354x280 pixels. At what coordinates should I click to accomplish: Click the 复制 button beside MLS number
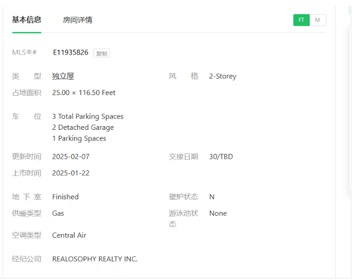pyautogui.click(x=101, y=53)
